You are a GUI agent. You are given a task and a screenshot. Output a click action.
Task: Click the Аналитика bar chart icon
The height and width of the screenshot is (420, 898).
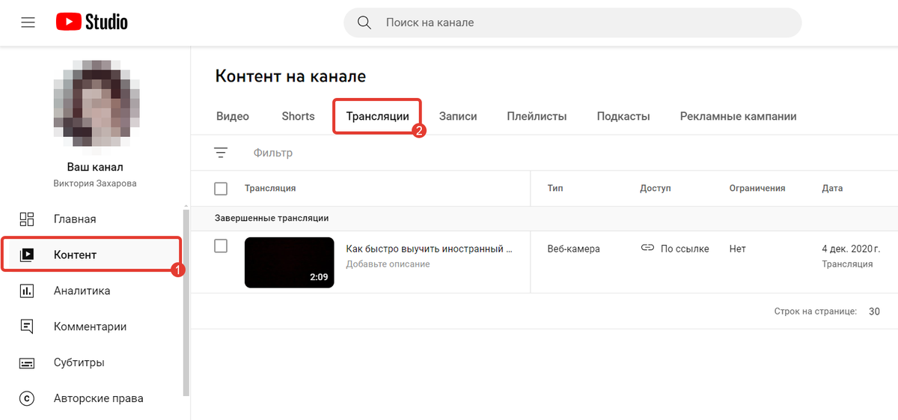[x=27, y=290]
